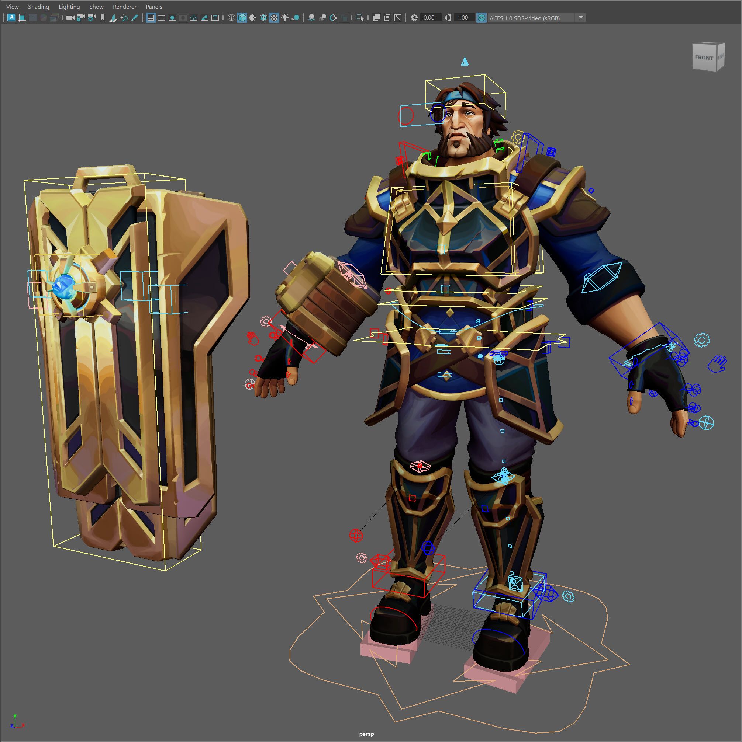Open the ACES 1.0 SDR-video view transform dropdown
Image resolution: width=742 pixels, height=742 pixels.
[x=537, y=18]
